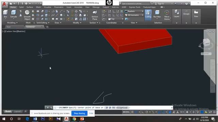Expand the Modify panel dropdown
This screenshot has width=218, height=122.
click(77, 23)
